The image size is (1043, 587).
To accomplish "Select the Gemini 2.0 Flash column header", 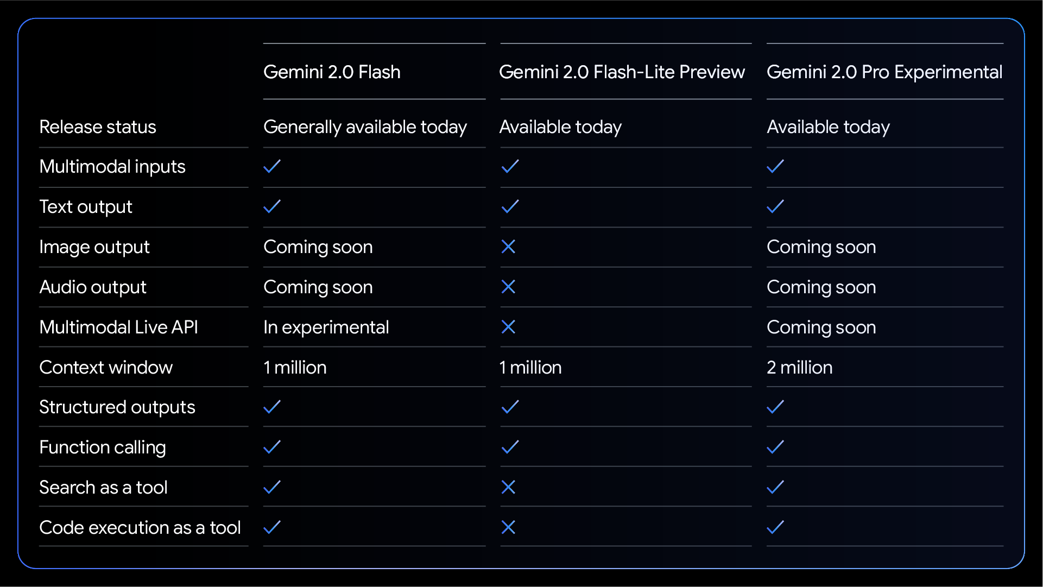I will coord(332,72).
